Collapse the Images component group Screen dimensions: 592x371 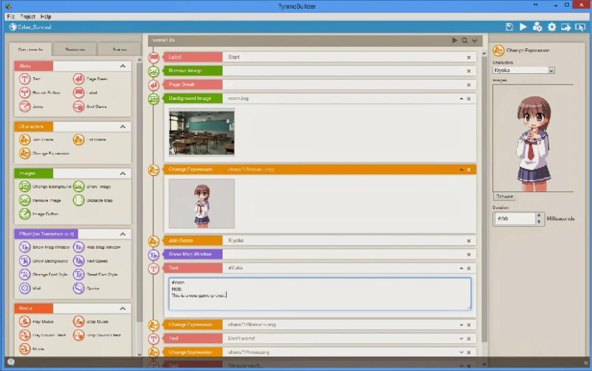coord(123,173)
